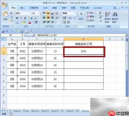
Task: Select cell E2 containing 1001
Action: pos(84,51)
